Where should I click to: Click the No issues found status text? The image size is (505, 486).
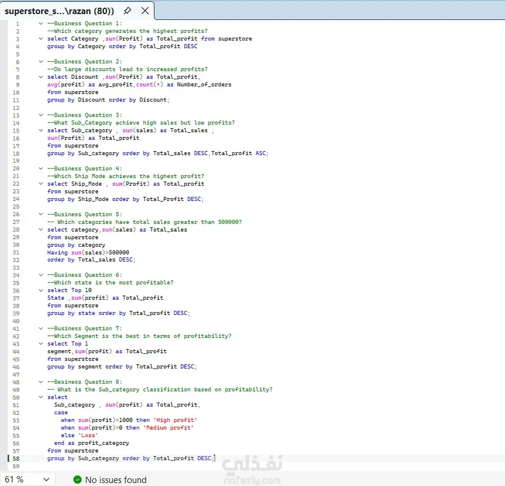[x=116, y=480]
